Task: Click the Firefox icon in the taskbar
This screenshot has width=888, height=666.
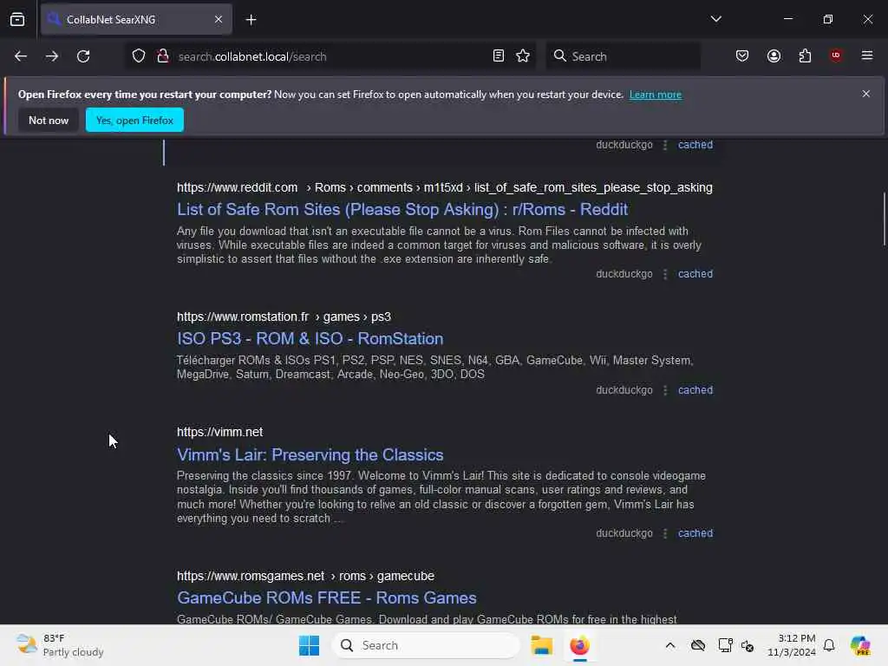Action: 579,645
